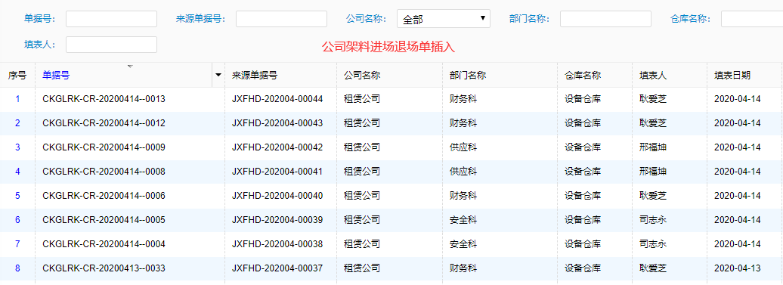
Task: Click source number JXFHD-202004-00037
Action: [277, 268]
